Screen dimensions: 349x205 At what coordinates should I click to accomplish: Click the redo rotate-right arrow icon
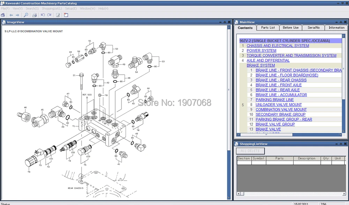tap(49, 15)
